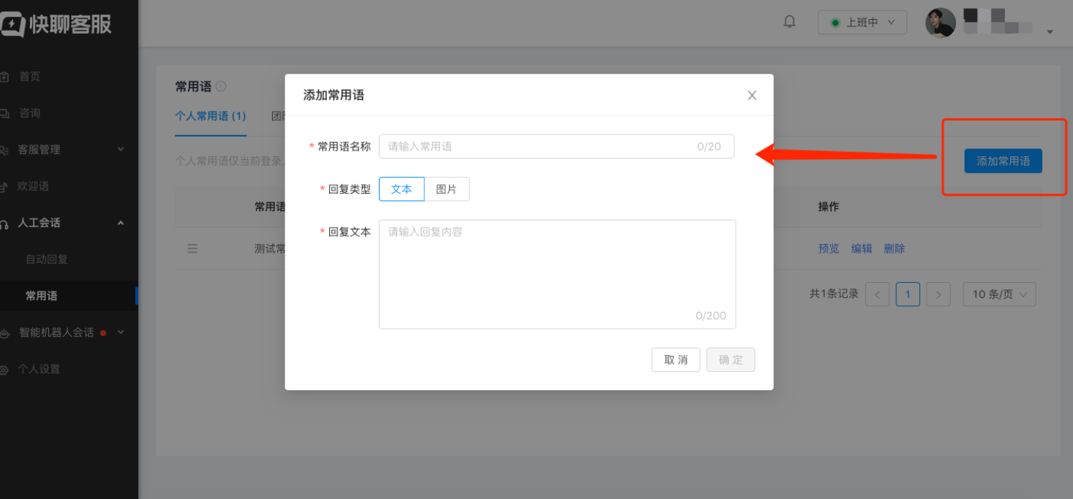The height and width of the screenshot is (499, 1073).
Task: Click the notification bell icon
Action: coord(789,21)
